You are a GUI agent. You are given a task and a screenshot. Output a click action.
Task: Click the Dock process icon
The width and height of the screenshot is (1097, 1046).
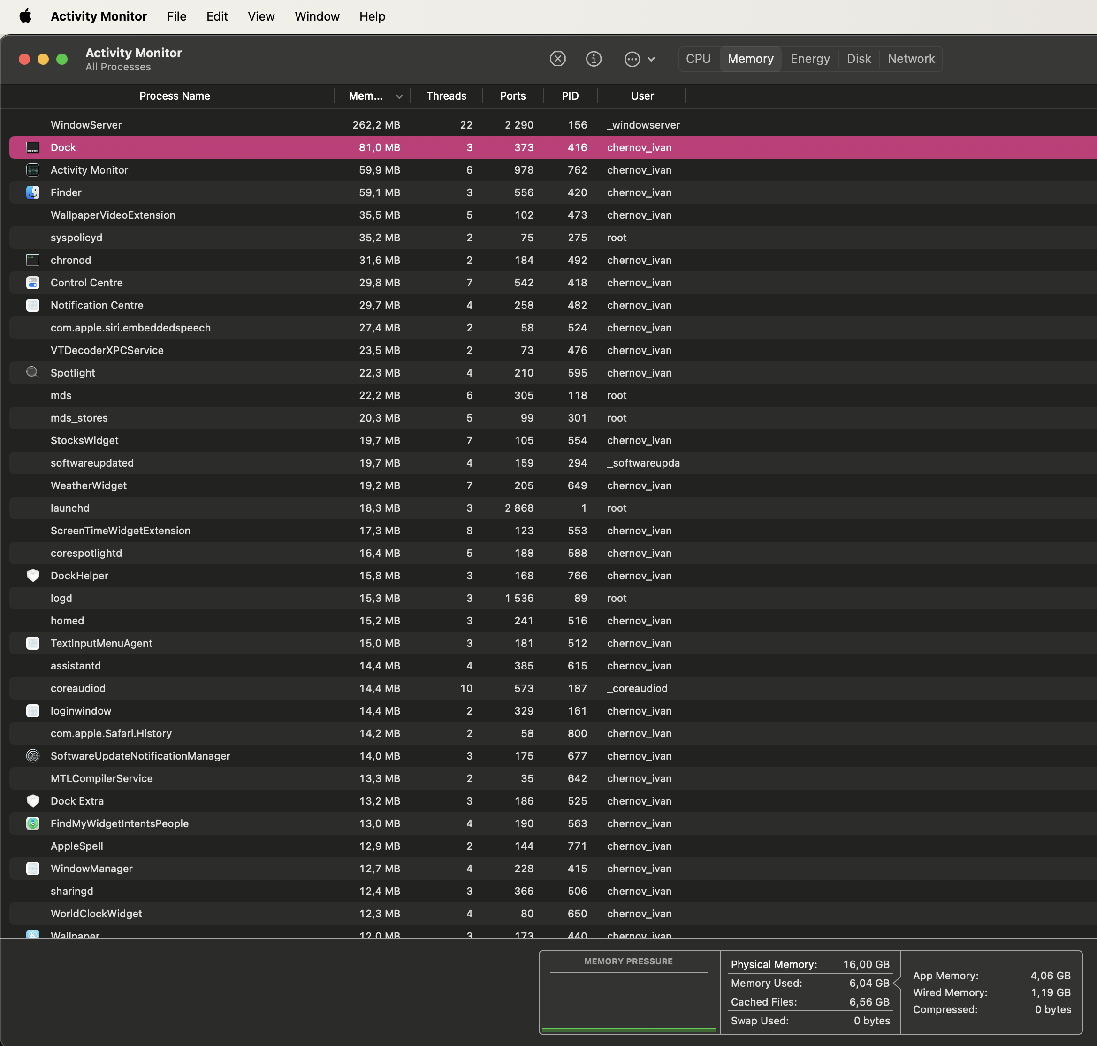click(x=33, y=147)
